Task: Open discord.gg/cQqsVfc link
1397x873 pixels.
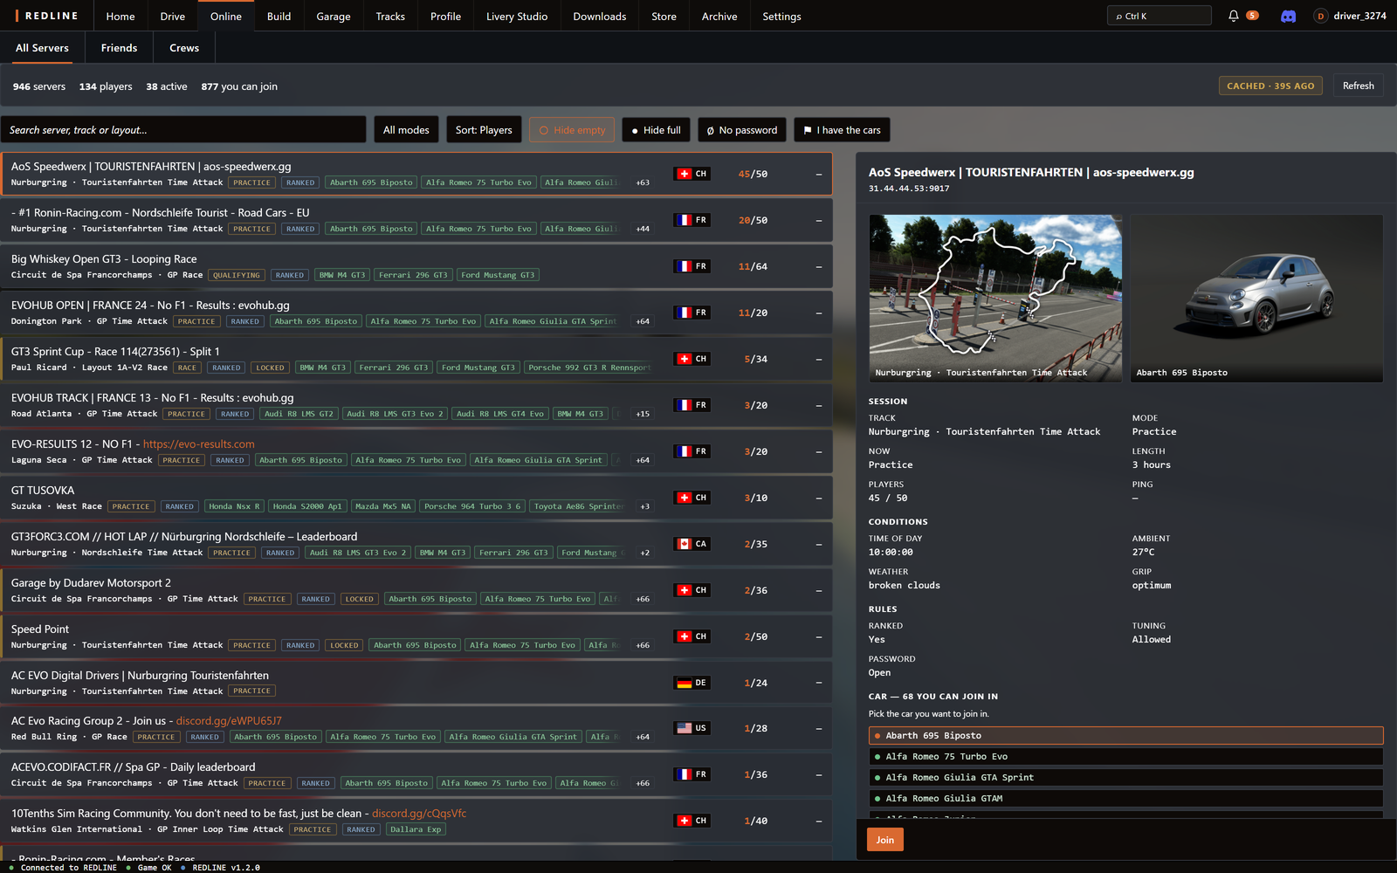Action: point(419,814)
